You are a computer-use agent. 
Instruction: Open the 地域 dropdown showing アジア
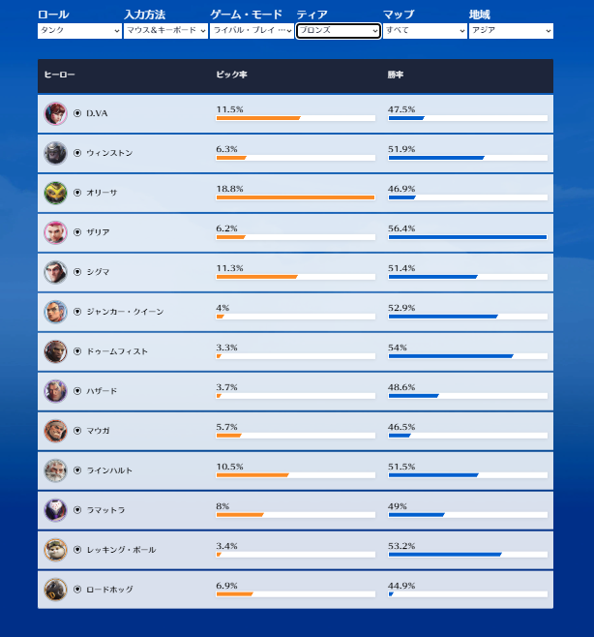[511, 31]
